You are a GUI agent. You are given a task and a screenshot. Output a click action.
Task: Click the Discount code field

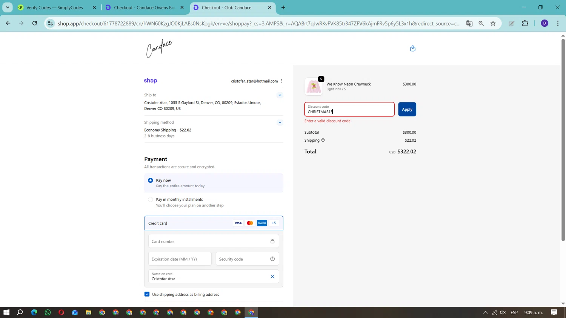coord(349,109)
